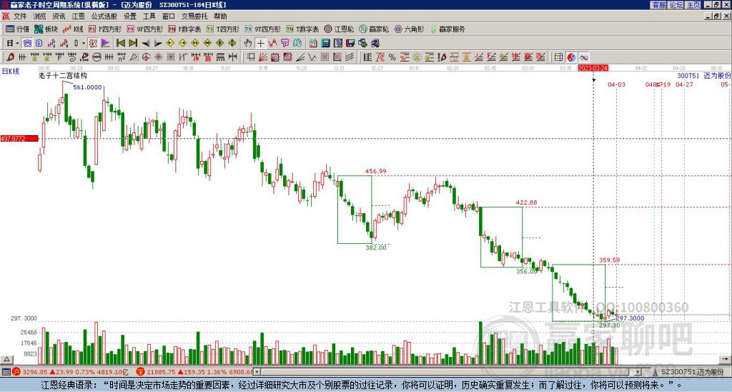The height and width of the screenshot is (392, 732).
Task: Click the 客服 customer service button
Action: click(658, 5)
